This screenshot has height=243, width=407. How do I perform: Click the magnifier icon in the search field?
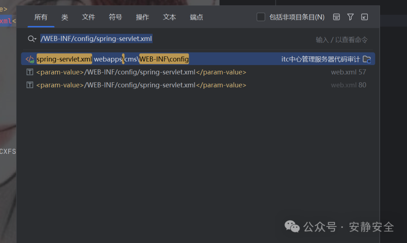31,39
